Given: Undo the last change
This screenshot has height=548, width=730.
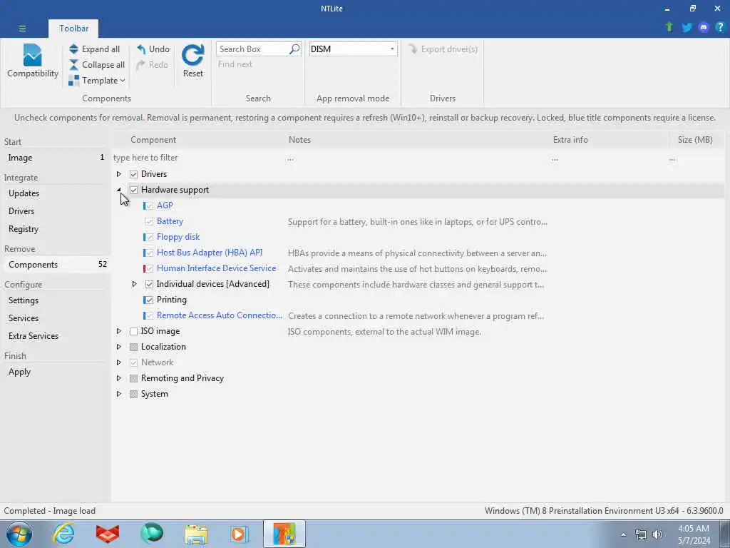Looking at the screenshot, I should point(153,49).
